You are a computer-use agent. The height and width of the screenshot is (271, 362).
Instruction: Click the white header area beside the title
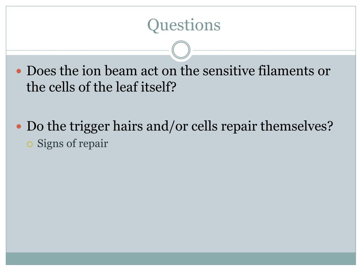[x=288, y=25]
